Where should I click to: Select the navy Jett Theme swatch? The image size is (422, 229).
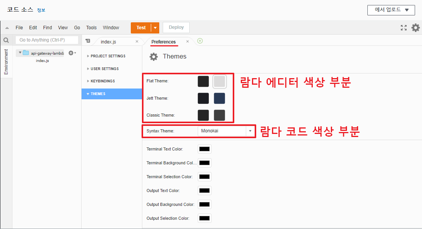[219, 99]
